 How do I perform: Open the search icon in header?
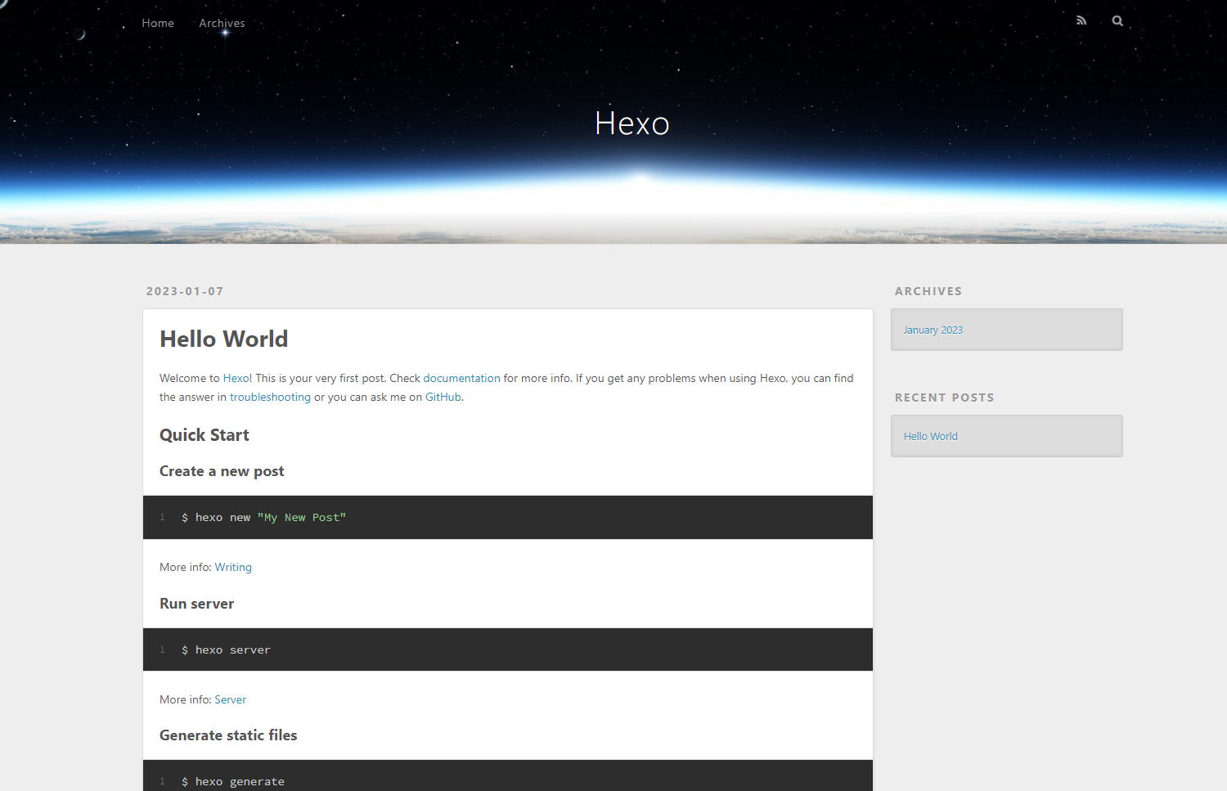pyautogui.click(x=1117, y=21)
